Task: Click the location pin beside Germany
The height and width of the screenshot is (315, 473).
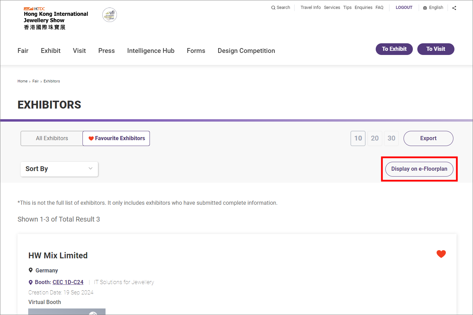Action: click(x=31, y=270)
